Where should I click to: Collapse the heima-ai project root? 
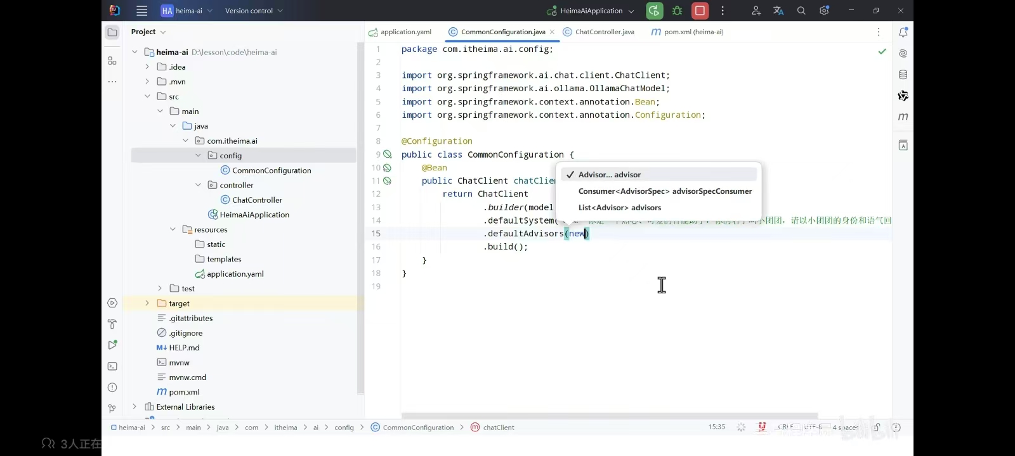point(134,52)
